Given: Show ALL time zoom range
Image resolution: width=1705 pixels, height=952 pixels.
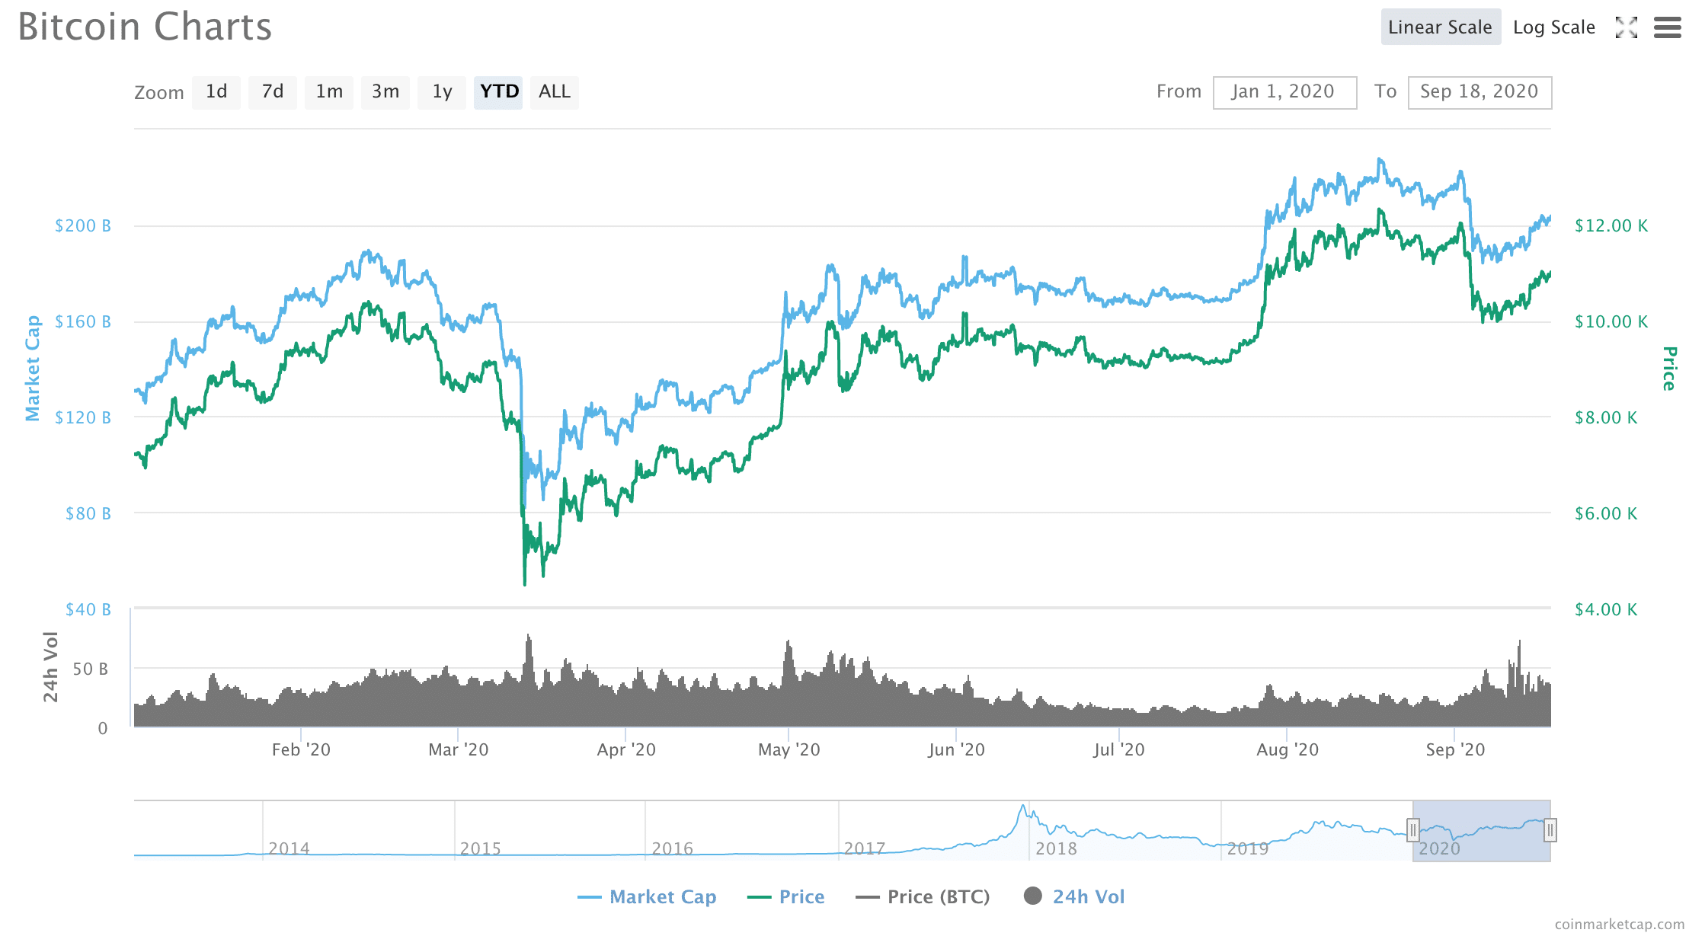Looking at the screenshot, I should tap(554, 92).
